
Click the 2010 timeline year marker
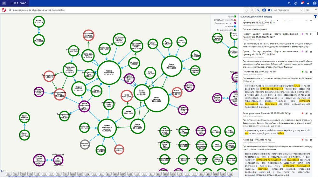click(144, 174)
